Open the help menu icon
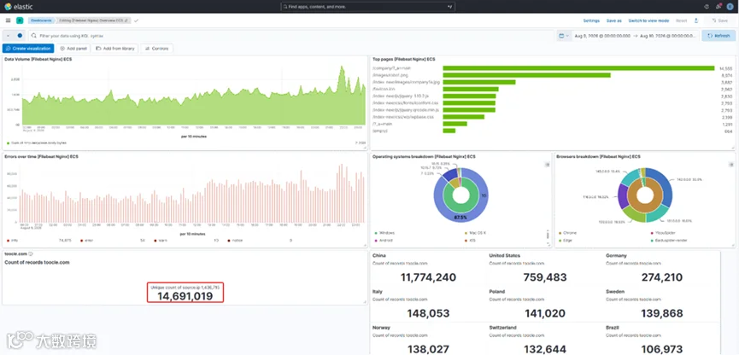The width and height of the screenshot is (739, 355). point(707,7)
